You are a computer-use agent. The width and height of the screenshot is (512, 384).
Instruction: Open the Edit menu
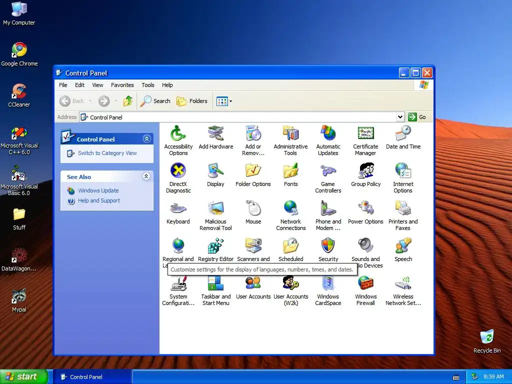79,85
